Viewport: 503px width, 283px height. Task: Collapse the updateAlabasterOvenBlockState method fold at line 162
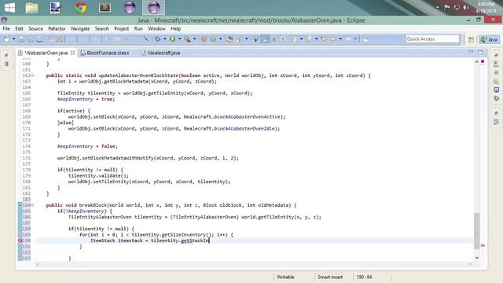point(33,75)
